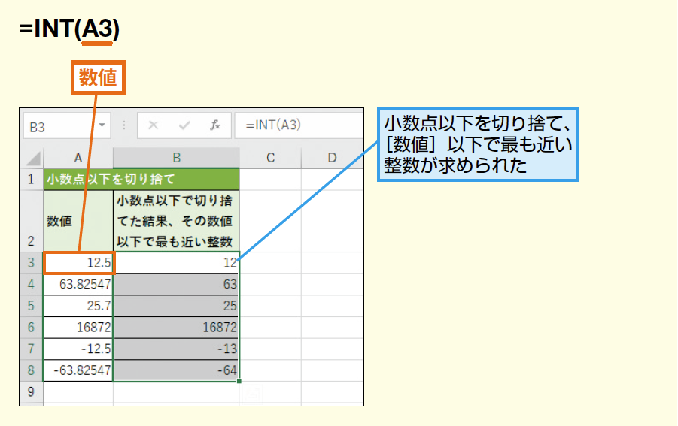This screenshot has height=426, width=678.
Task: Click the Select All corner triangle
Action: tap(32, 158)
